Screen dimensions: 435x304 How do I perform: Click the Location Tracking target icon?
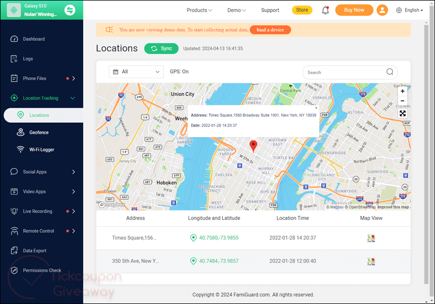[x=14, y=98]
